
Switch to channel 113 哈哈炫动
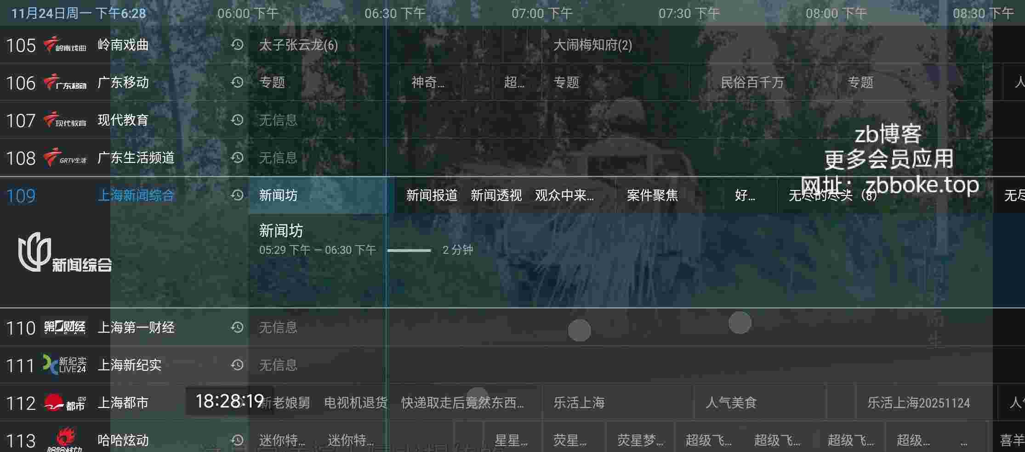[123, 440]
